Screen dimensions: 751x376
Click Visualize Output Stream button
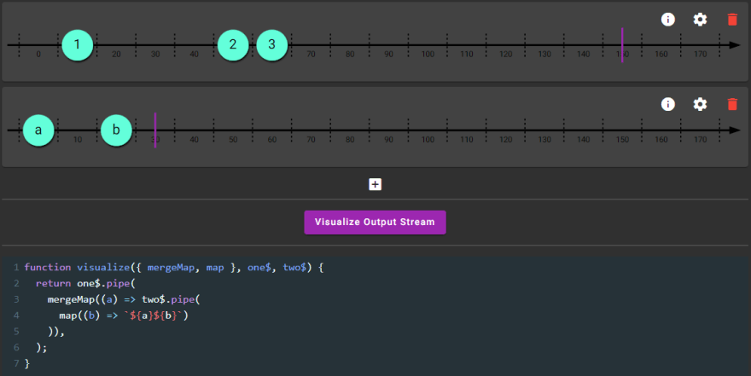375,222
